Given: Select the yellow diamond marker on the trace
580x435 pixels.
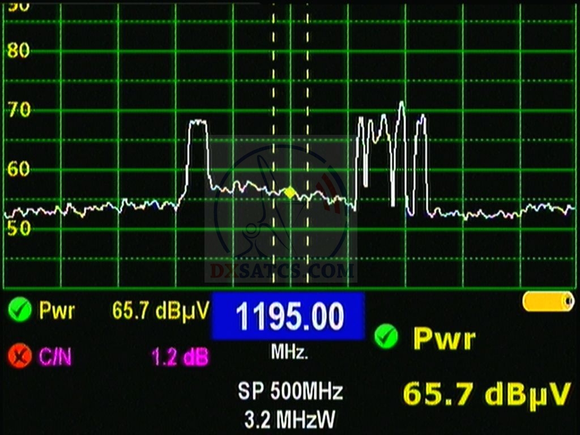Looking at the screenshot, I should [x=289, y=193].
